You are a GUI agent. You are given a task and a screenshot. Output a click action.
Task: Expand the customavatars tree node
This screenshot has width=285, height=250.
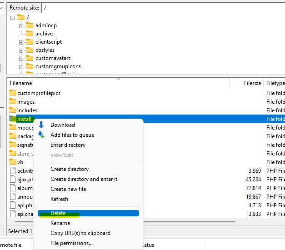(x=21, y=59)
